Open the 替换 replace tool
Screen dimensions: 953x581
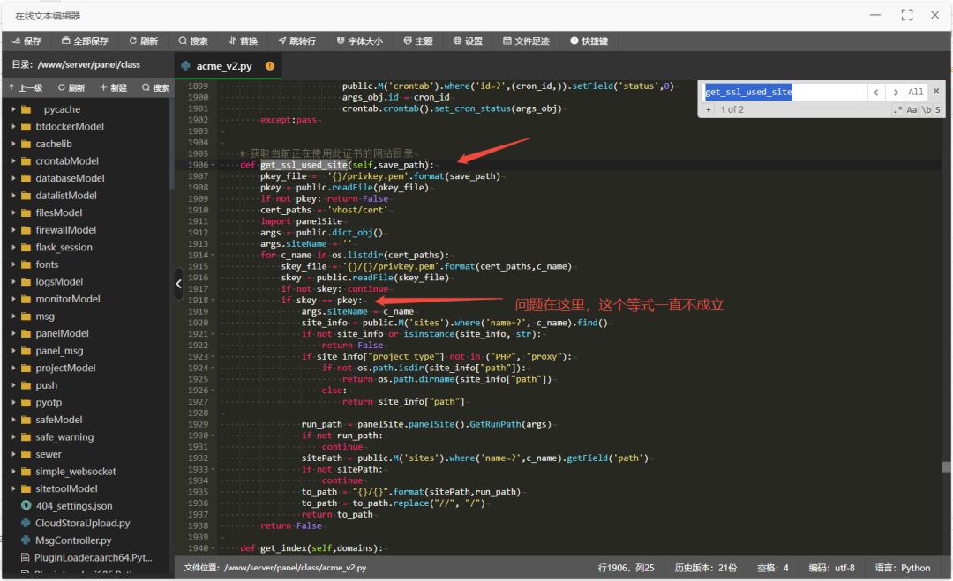tap(244, 41)
